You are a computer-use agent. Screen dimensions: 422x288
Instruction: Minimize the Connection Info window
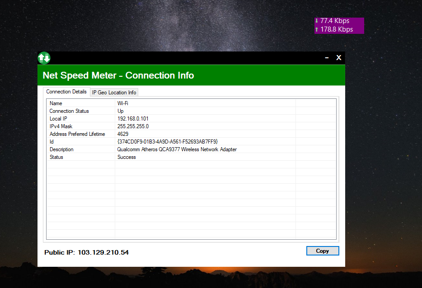point(326,58)
